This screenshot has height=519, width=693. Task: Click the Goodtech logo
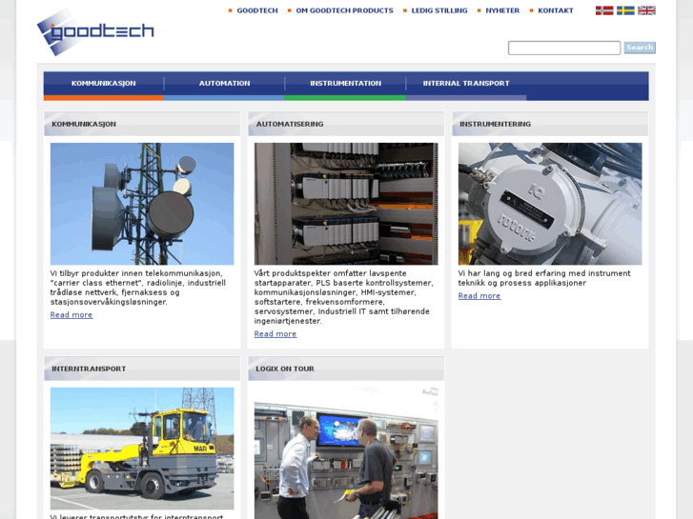coord(95,31)
